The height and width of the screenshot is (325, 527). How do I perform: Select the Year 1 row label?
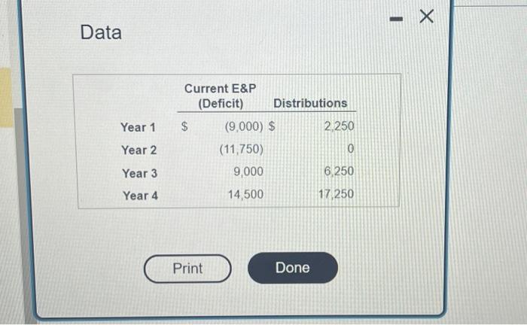point(138,127)
